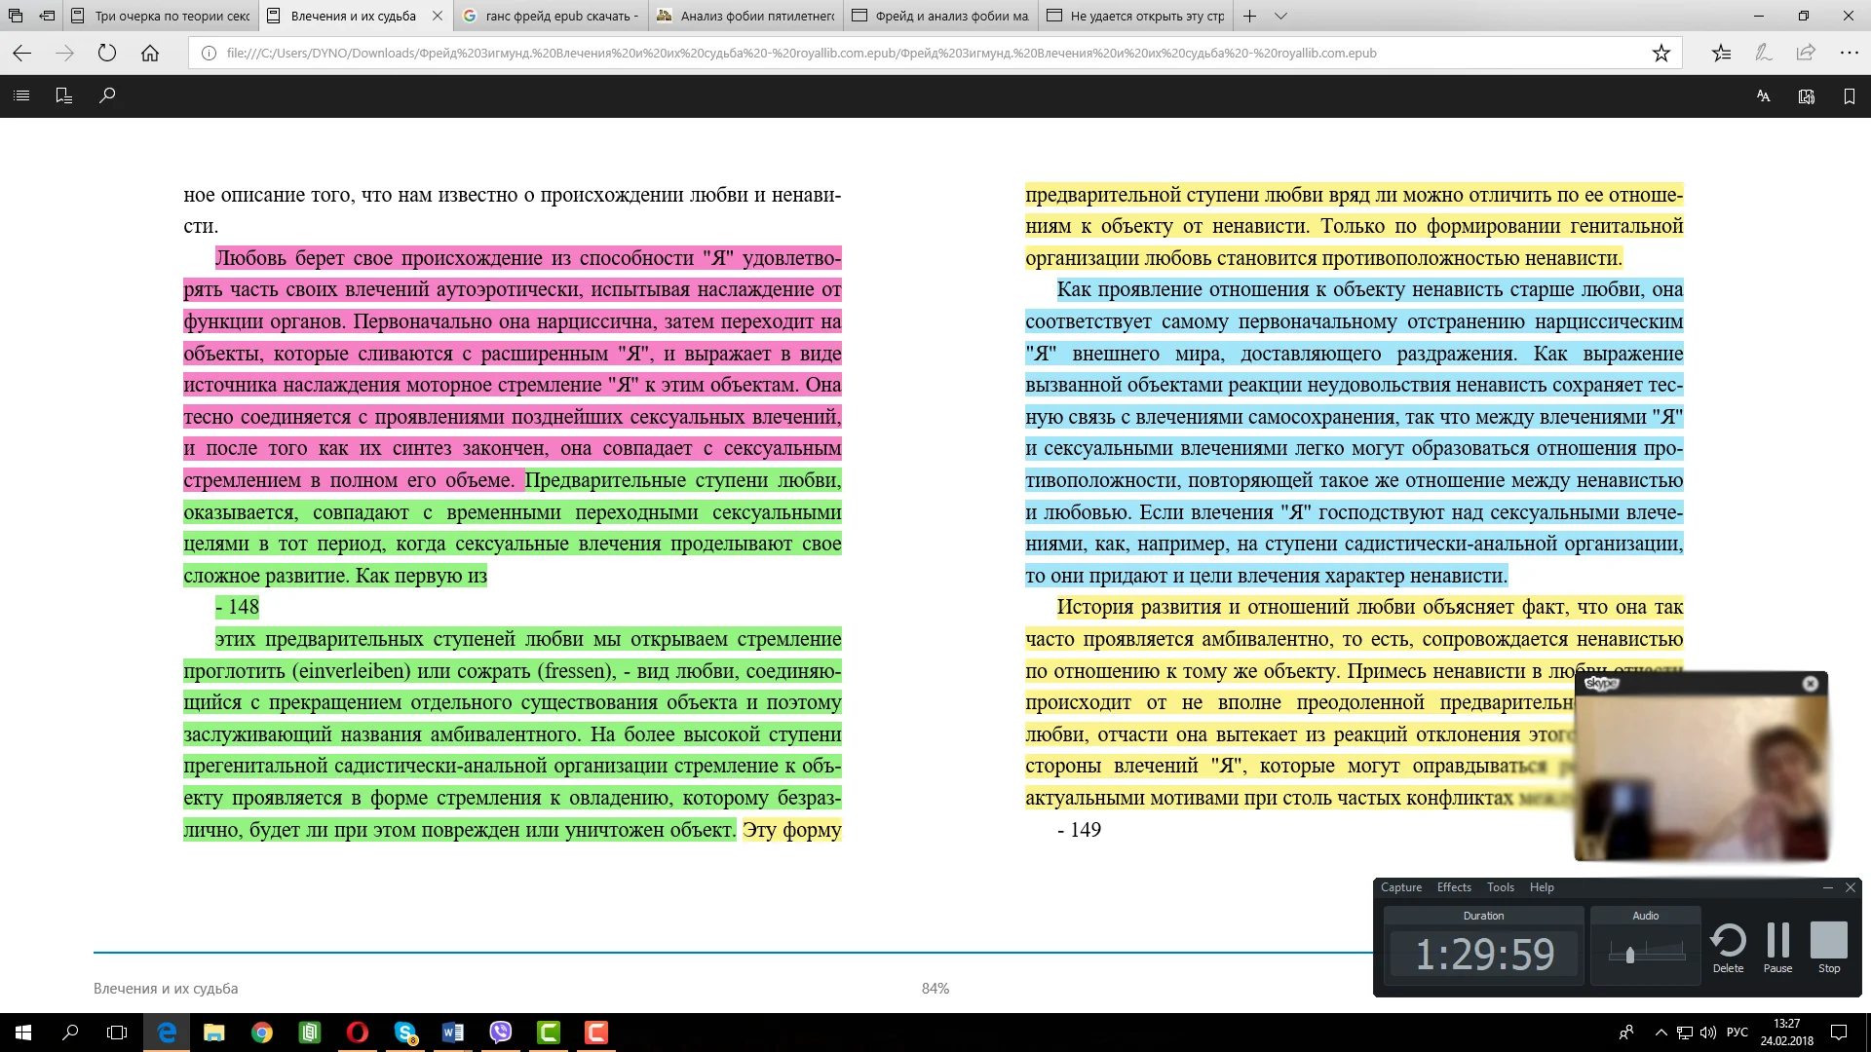Open Edge settings and more menu
Screen dimensions: 1871x1052
click(x=1849, y=54)
